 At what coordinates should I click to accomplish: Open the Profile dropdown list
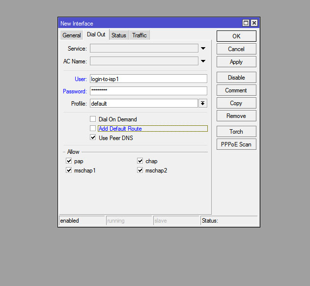[202, 104]
